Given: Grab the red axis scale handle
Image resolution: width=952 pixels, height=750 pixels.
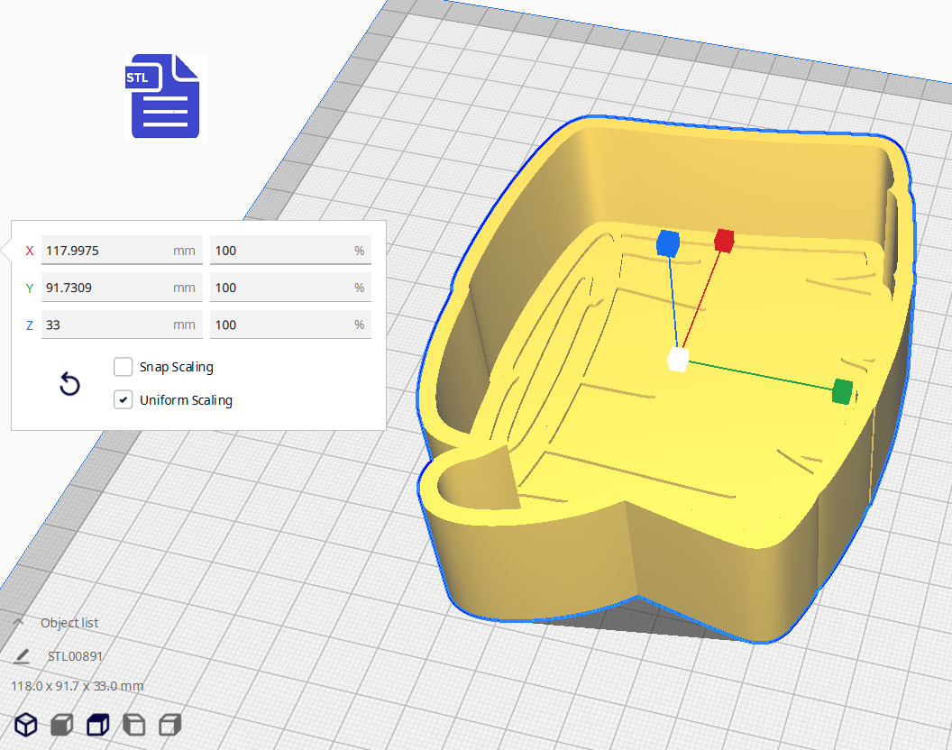Looking at the screenshot, I should [724, 239].
